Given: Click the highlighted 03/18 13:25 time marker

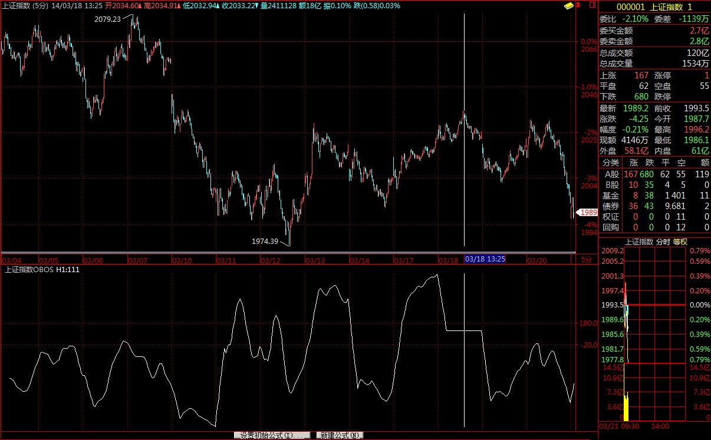Looking at the screenshot, I should pos(485,260).
